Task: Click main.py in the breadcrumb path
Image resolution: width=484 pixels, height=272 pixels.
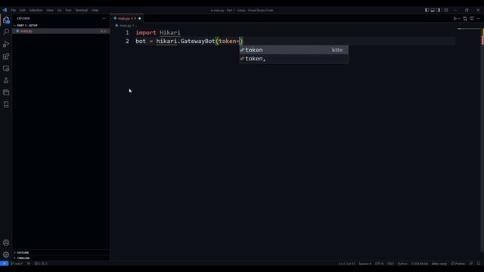Action: point(125,26)
